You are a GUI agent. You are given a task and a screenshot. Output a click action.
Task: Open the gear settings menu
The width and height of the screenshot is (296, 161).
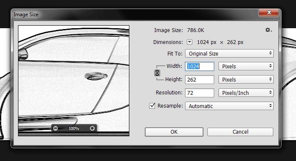pos(269,30)
